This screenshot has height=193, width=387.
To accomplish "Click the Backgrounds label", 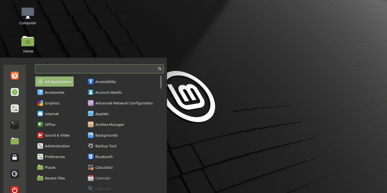I will [x=106, y=135].
